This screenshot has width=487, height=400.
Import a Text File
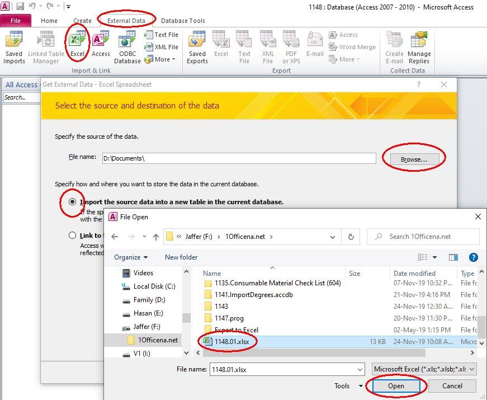162,35
